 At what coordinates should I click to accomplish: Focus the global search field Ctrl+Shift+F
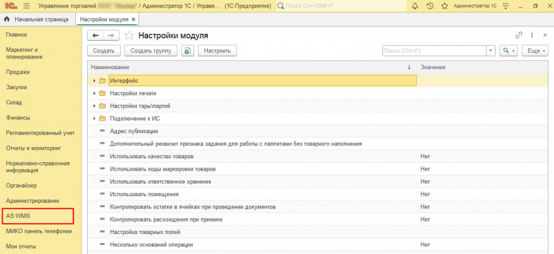(x=341, y=6)
